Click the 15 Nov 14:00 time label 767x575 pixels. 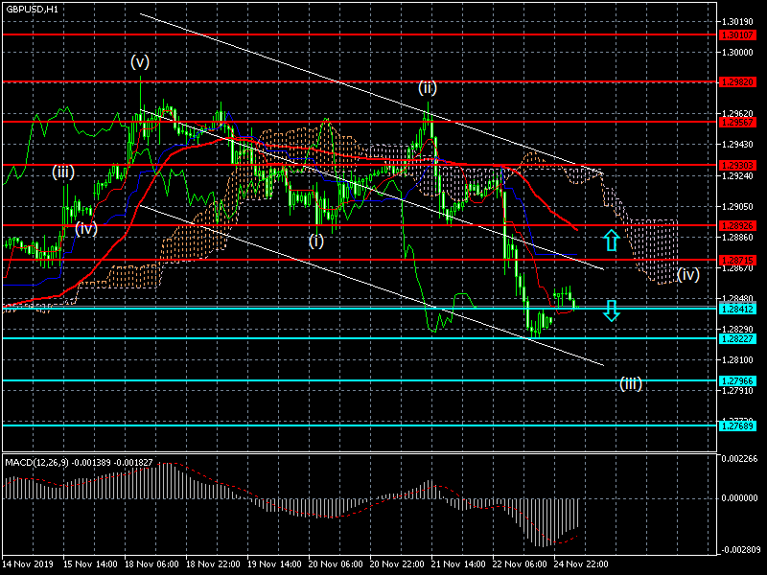[x=90, y=564]
